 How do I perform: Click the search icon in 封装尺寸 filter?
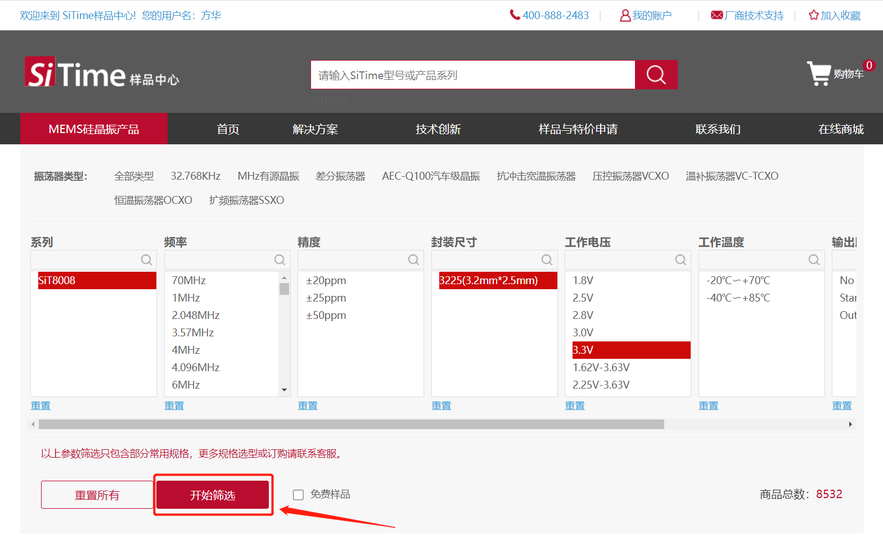pyautogui.click(x=547, y=259)
